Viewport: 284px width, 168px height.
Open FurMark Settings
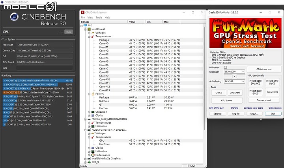217,113
